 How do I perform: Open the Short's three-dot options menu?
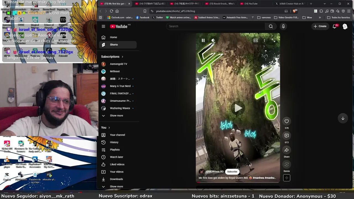(264, 40)
